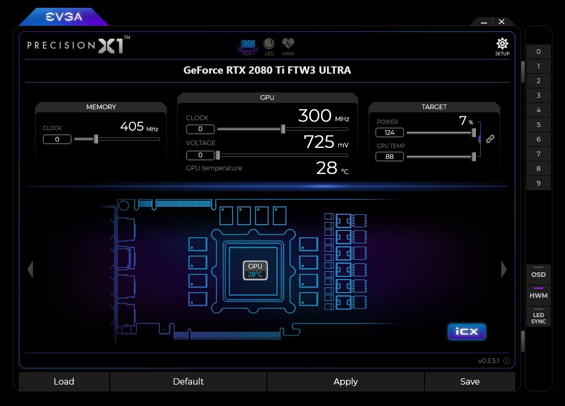Go to next page with right arrow
This screenshot has height=406, width=565.
(504, 269)
